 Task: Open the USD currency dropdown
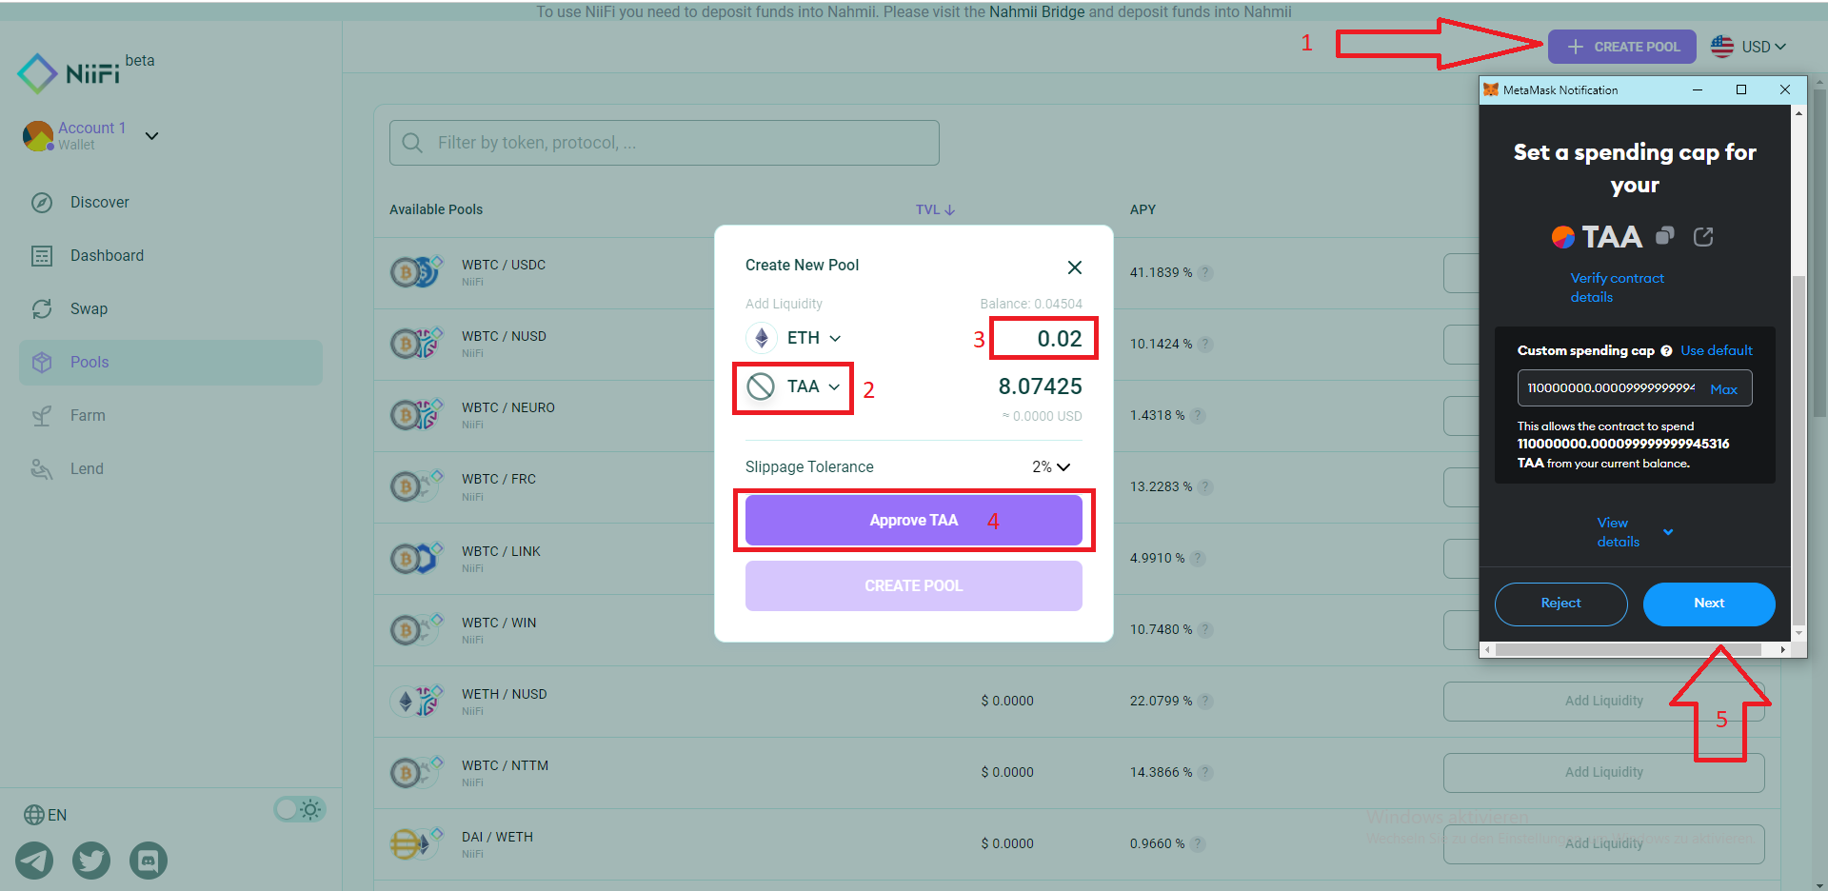1763,47
